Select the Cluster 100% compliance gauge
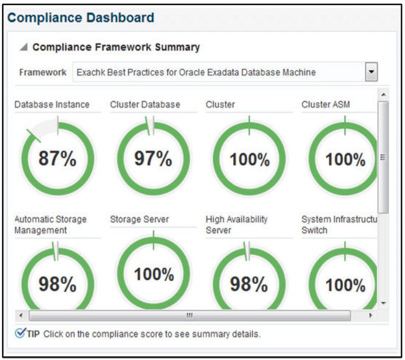This screenshot has height=360, width=405. 249,160
